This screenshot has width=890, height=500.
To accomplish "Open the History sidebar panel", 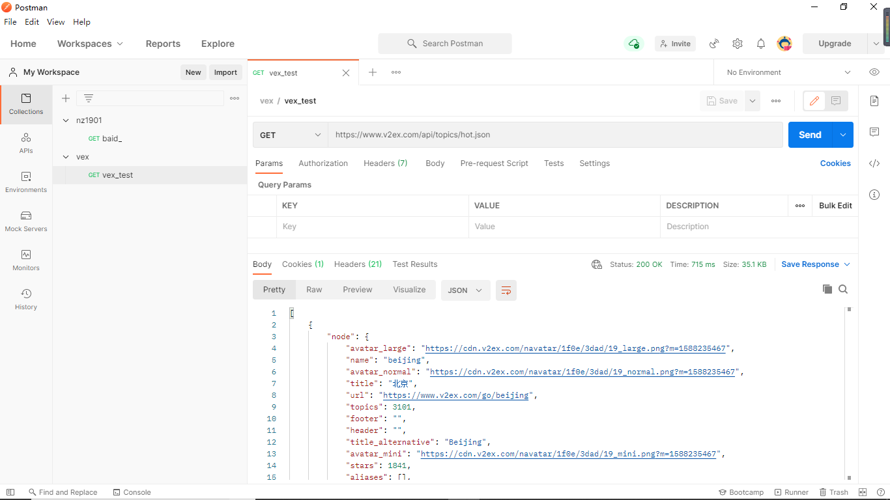I will (x=26, y=299).
